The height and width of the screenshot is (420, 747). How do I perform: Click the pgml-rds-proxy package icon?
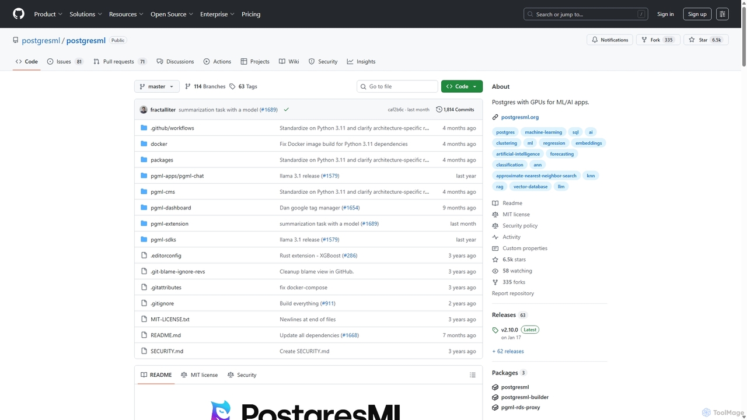pos(495,408)
